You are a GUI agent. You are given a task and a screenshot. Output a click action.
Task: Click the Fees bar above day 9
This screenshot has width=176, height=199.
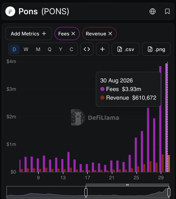38,165
